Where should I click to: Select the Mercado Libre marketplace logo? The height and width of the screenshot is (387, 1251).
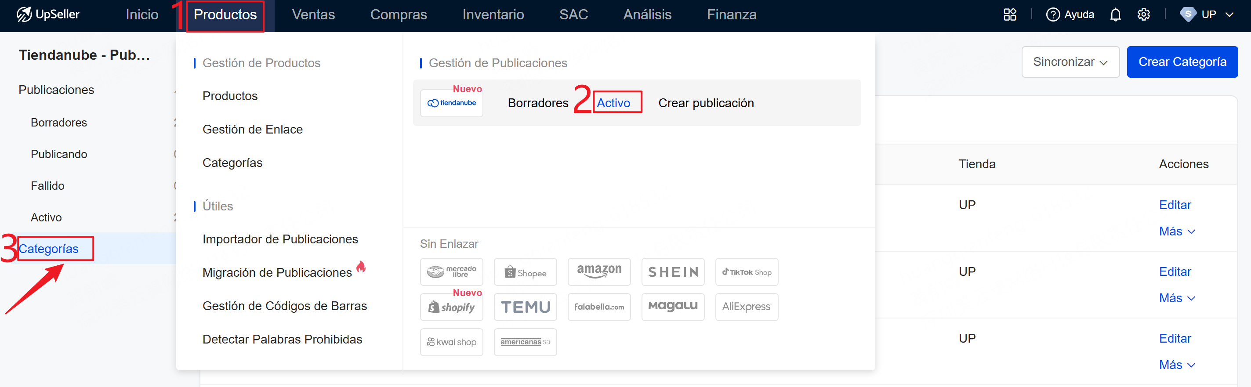pyautogui.click(x=451, y=272)
